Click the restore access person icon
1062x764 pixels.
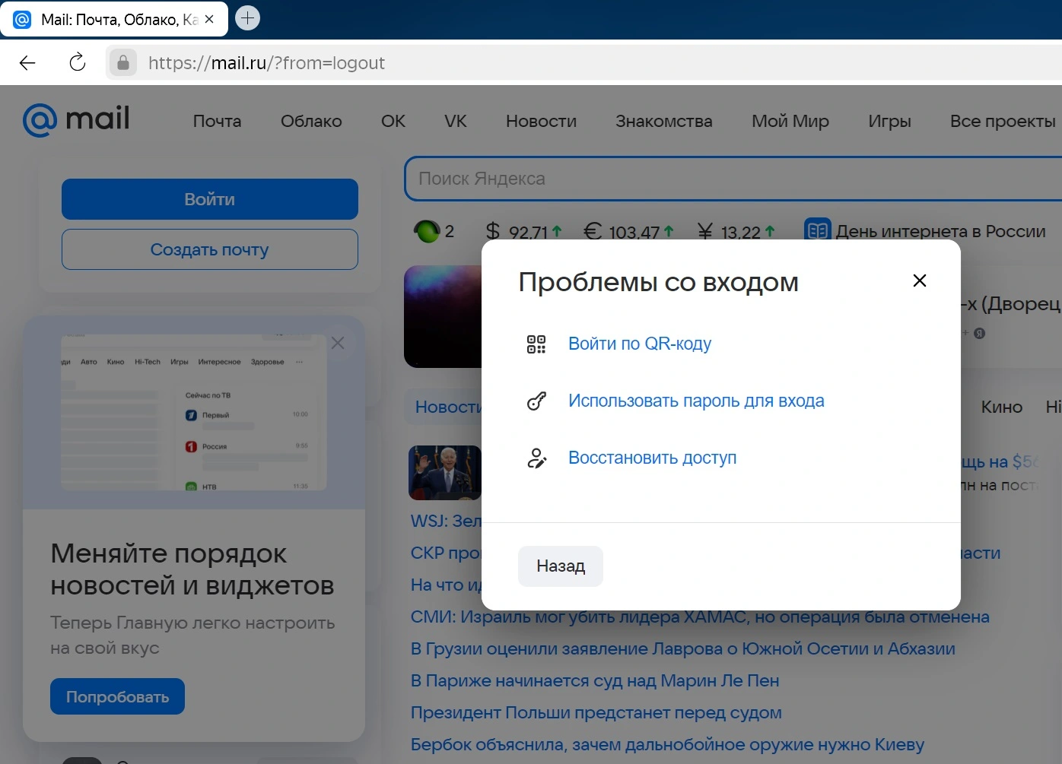pyautogui.click(x=536, y=458)
